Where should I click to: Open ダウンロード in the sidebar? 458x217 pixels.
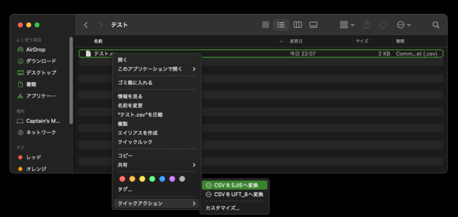point(41,61)
